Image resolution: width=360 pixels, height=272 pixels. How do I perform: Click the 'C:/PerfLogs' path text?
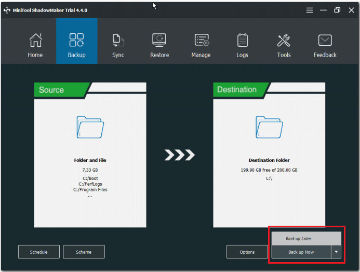(x=90, y=184)
